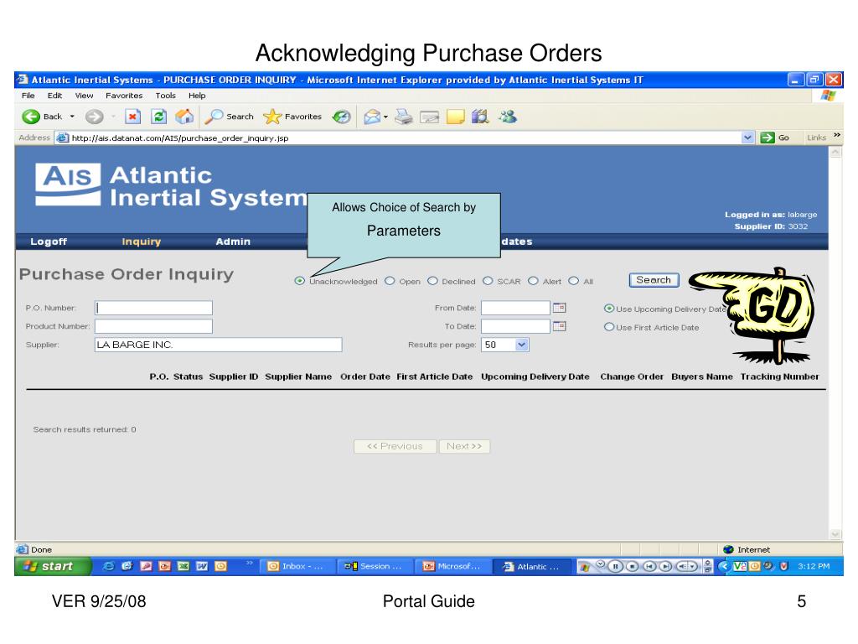Select the Declined radio button

[432, 281]
